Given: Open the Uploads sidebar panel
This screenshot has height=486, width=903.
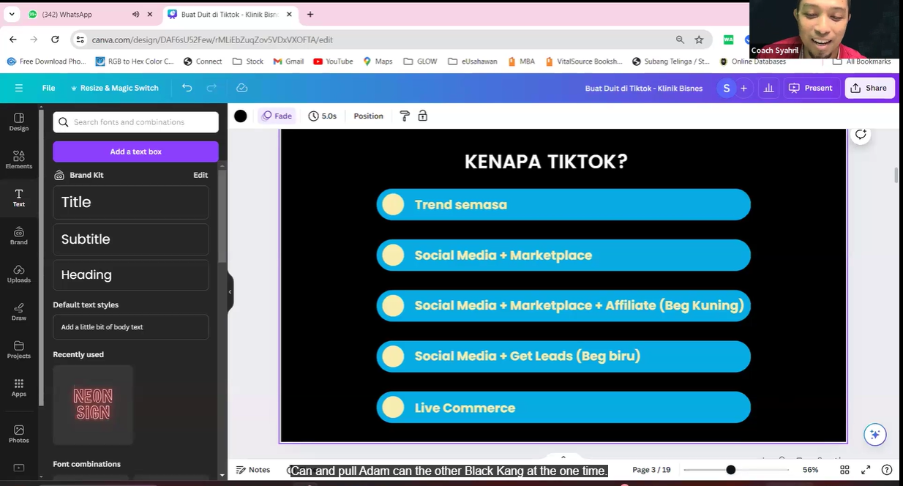Looking at the screenshot, I should click(x=19, y=274).
